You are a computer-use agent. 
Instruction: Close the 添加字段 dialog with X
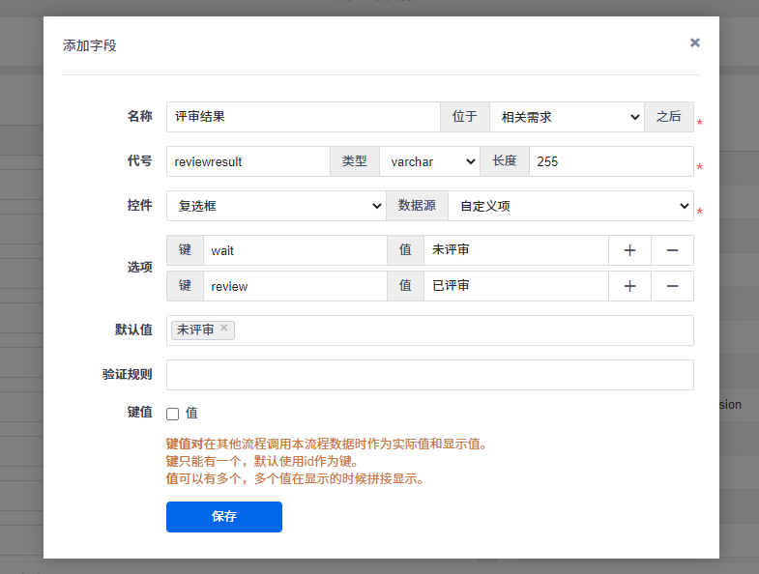click(694, 43)
